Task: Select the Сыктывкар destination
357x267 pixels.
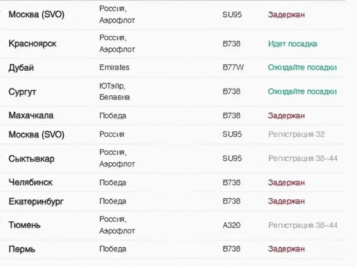Action: 32,159
